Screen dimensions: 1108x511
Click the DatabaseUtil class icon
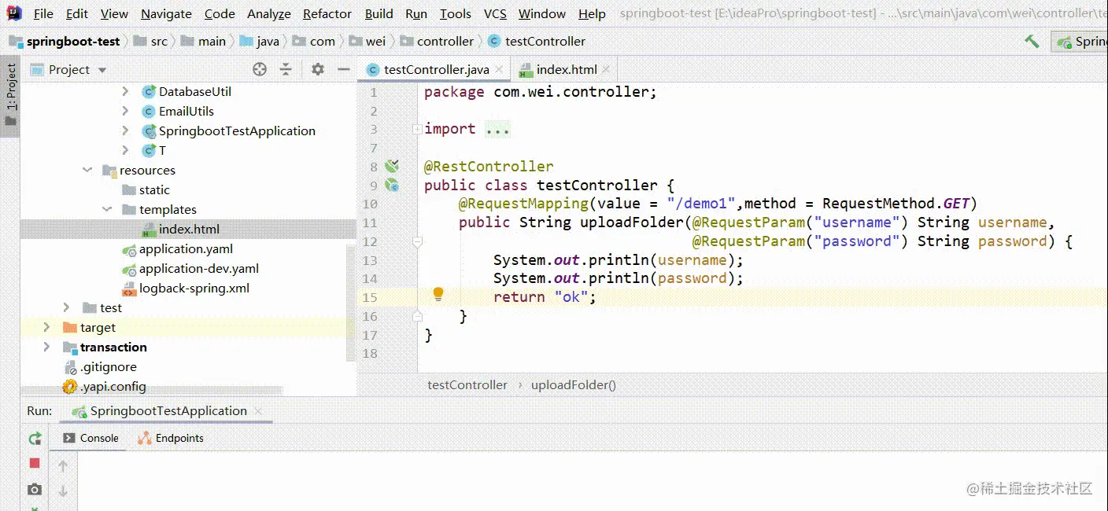pyautogui.click(x=149, y=91)
